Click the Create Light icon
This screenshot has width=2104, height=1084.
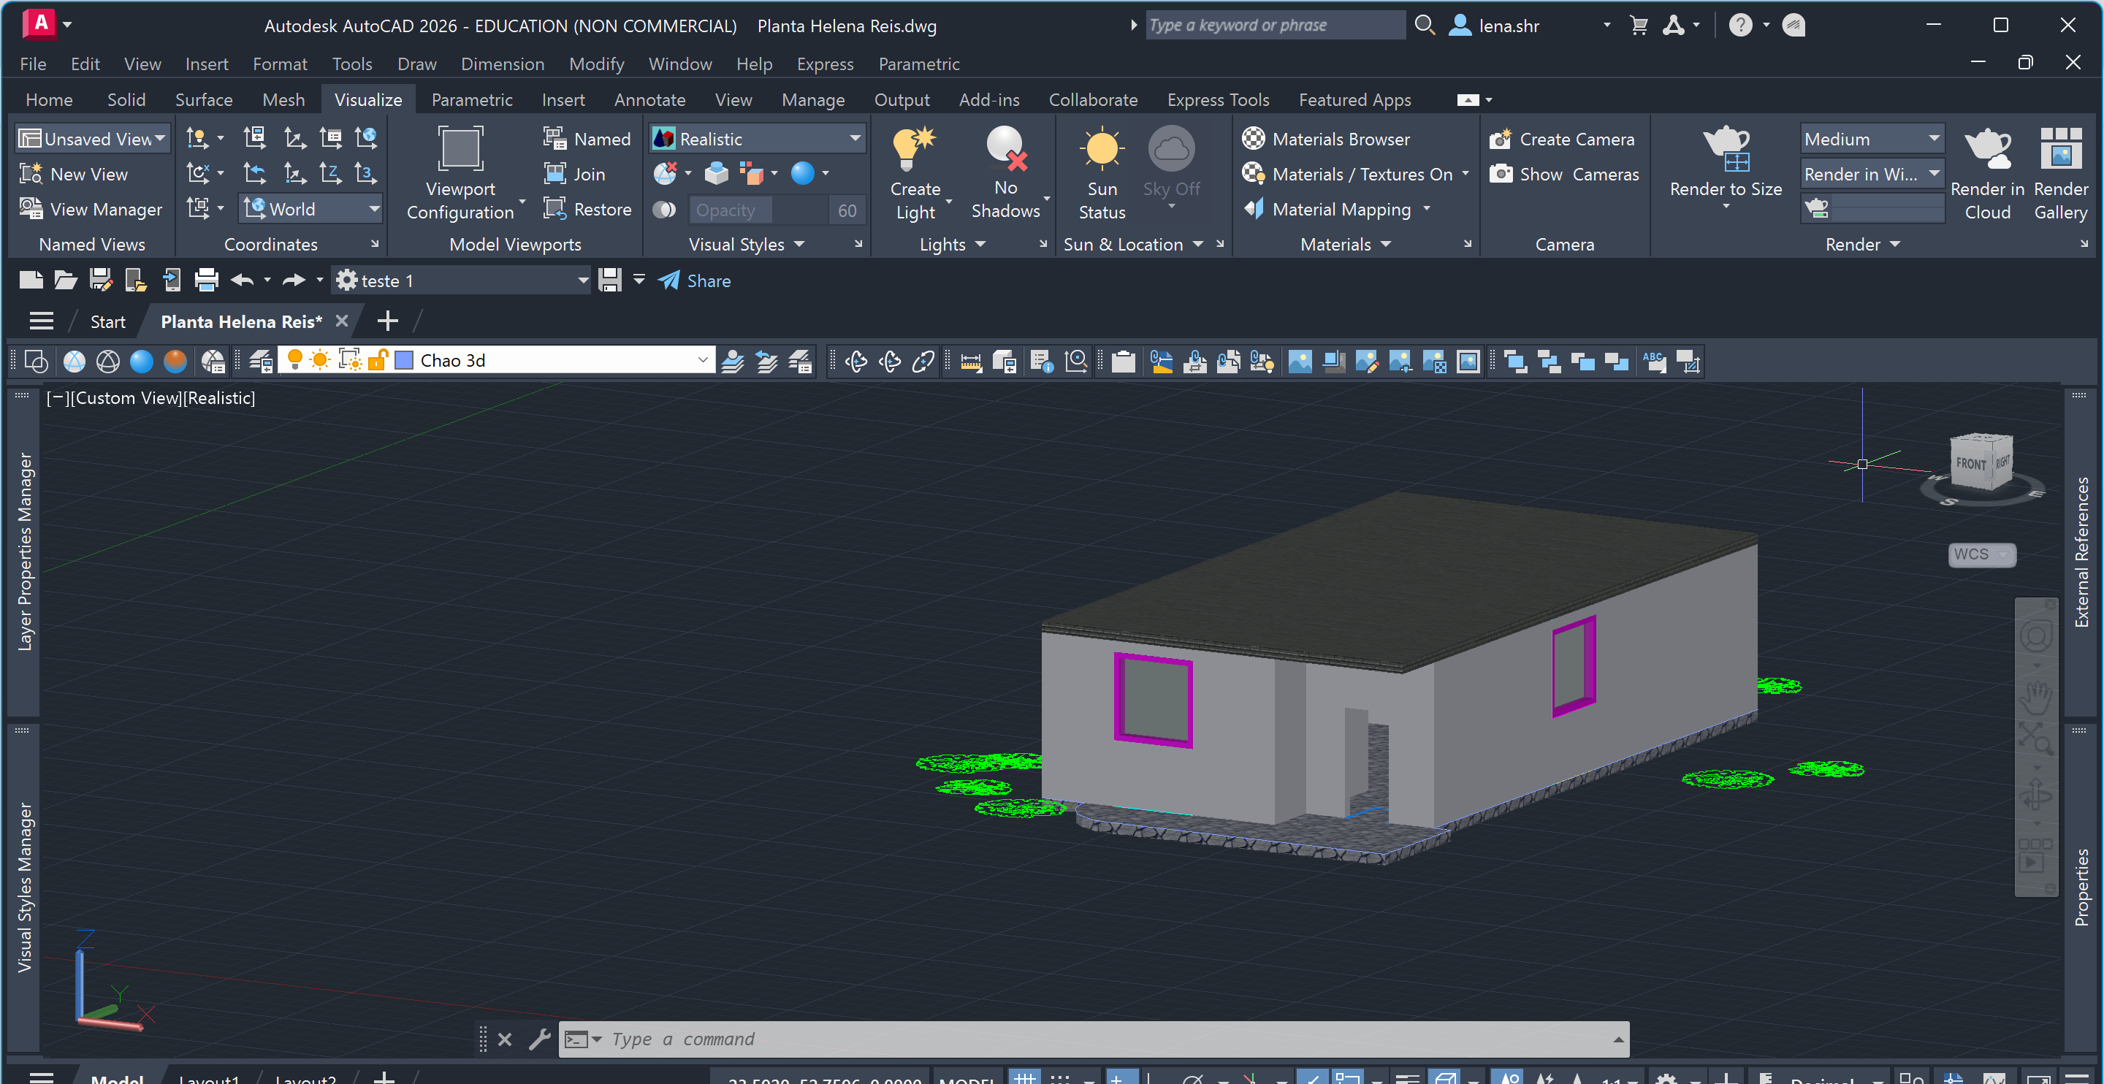coord(914,149)
